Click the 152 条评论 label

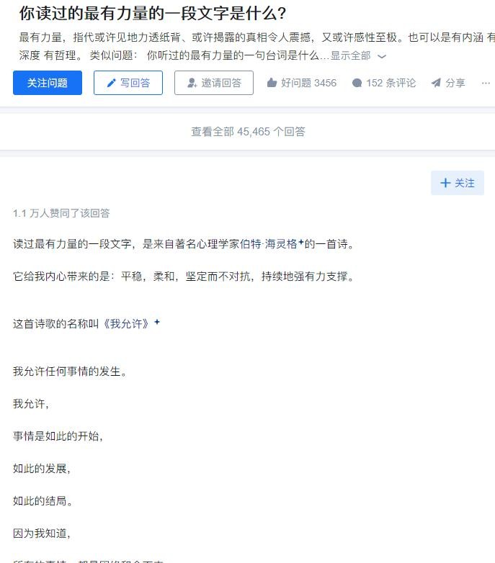pos(391,83)
